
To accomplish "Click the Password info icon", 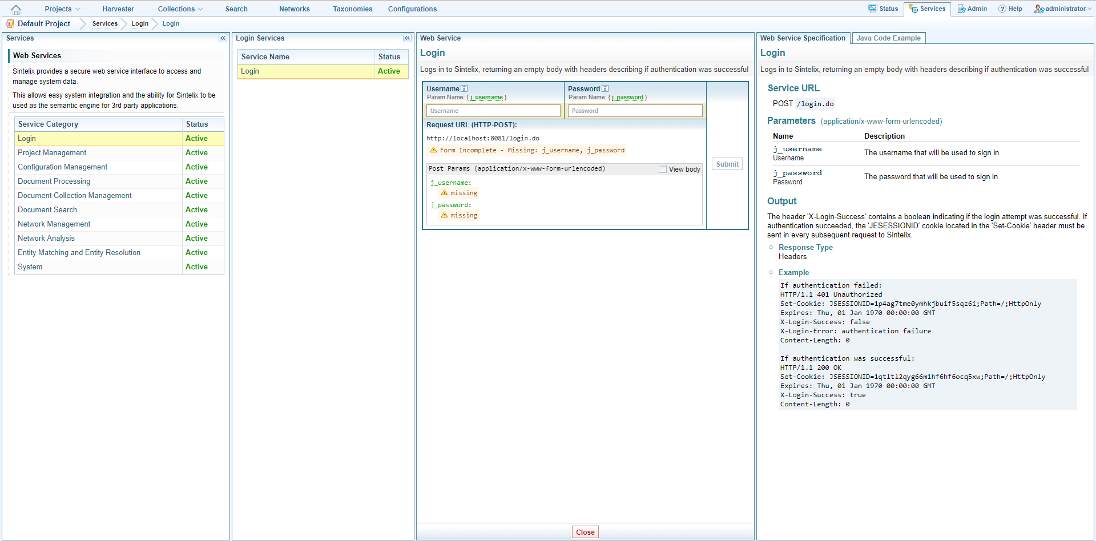I will tap(605, 88).
